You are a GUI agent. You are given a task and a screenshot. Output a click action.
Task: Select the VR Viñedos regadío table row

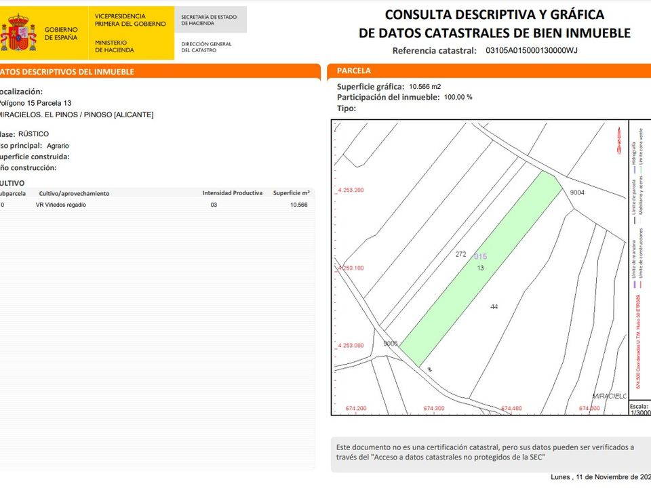[x=157, y=205]
